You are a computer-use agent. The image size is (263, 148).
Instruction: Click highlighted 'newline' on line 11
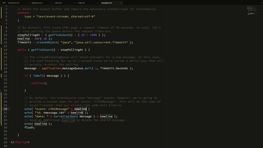[23, 39]
